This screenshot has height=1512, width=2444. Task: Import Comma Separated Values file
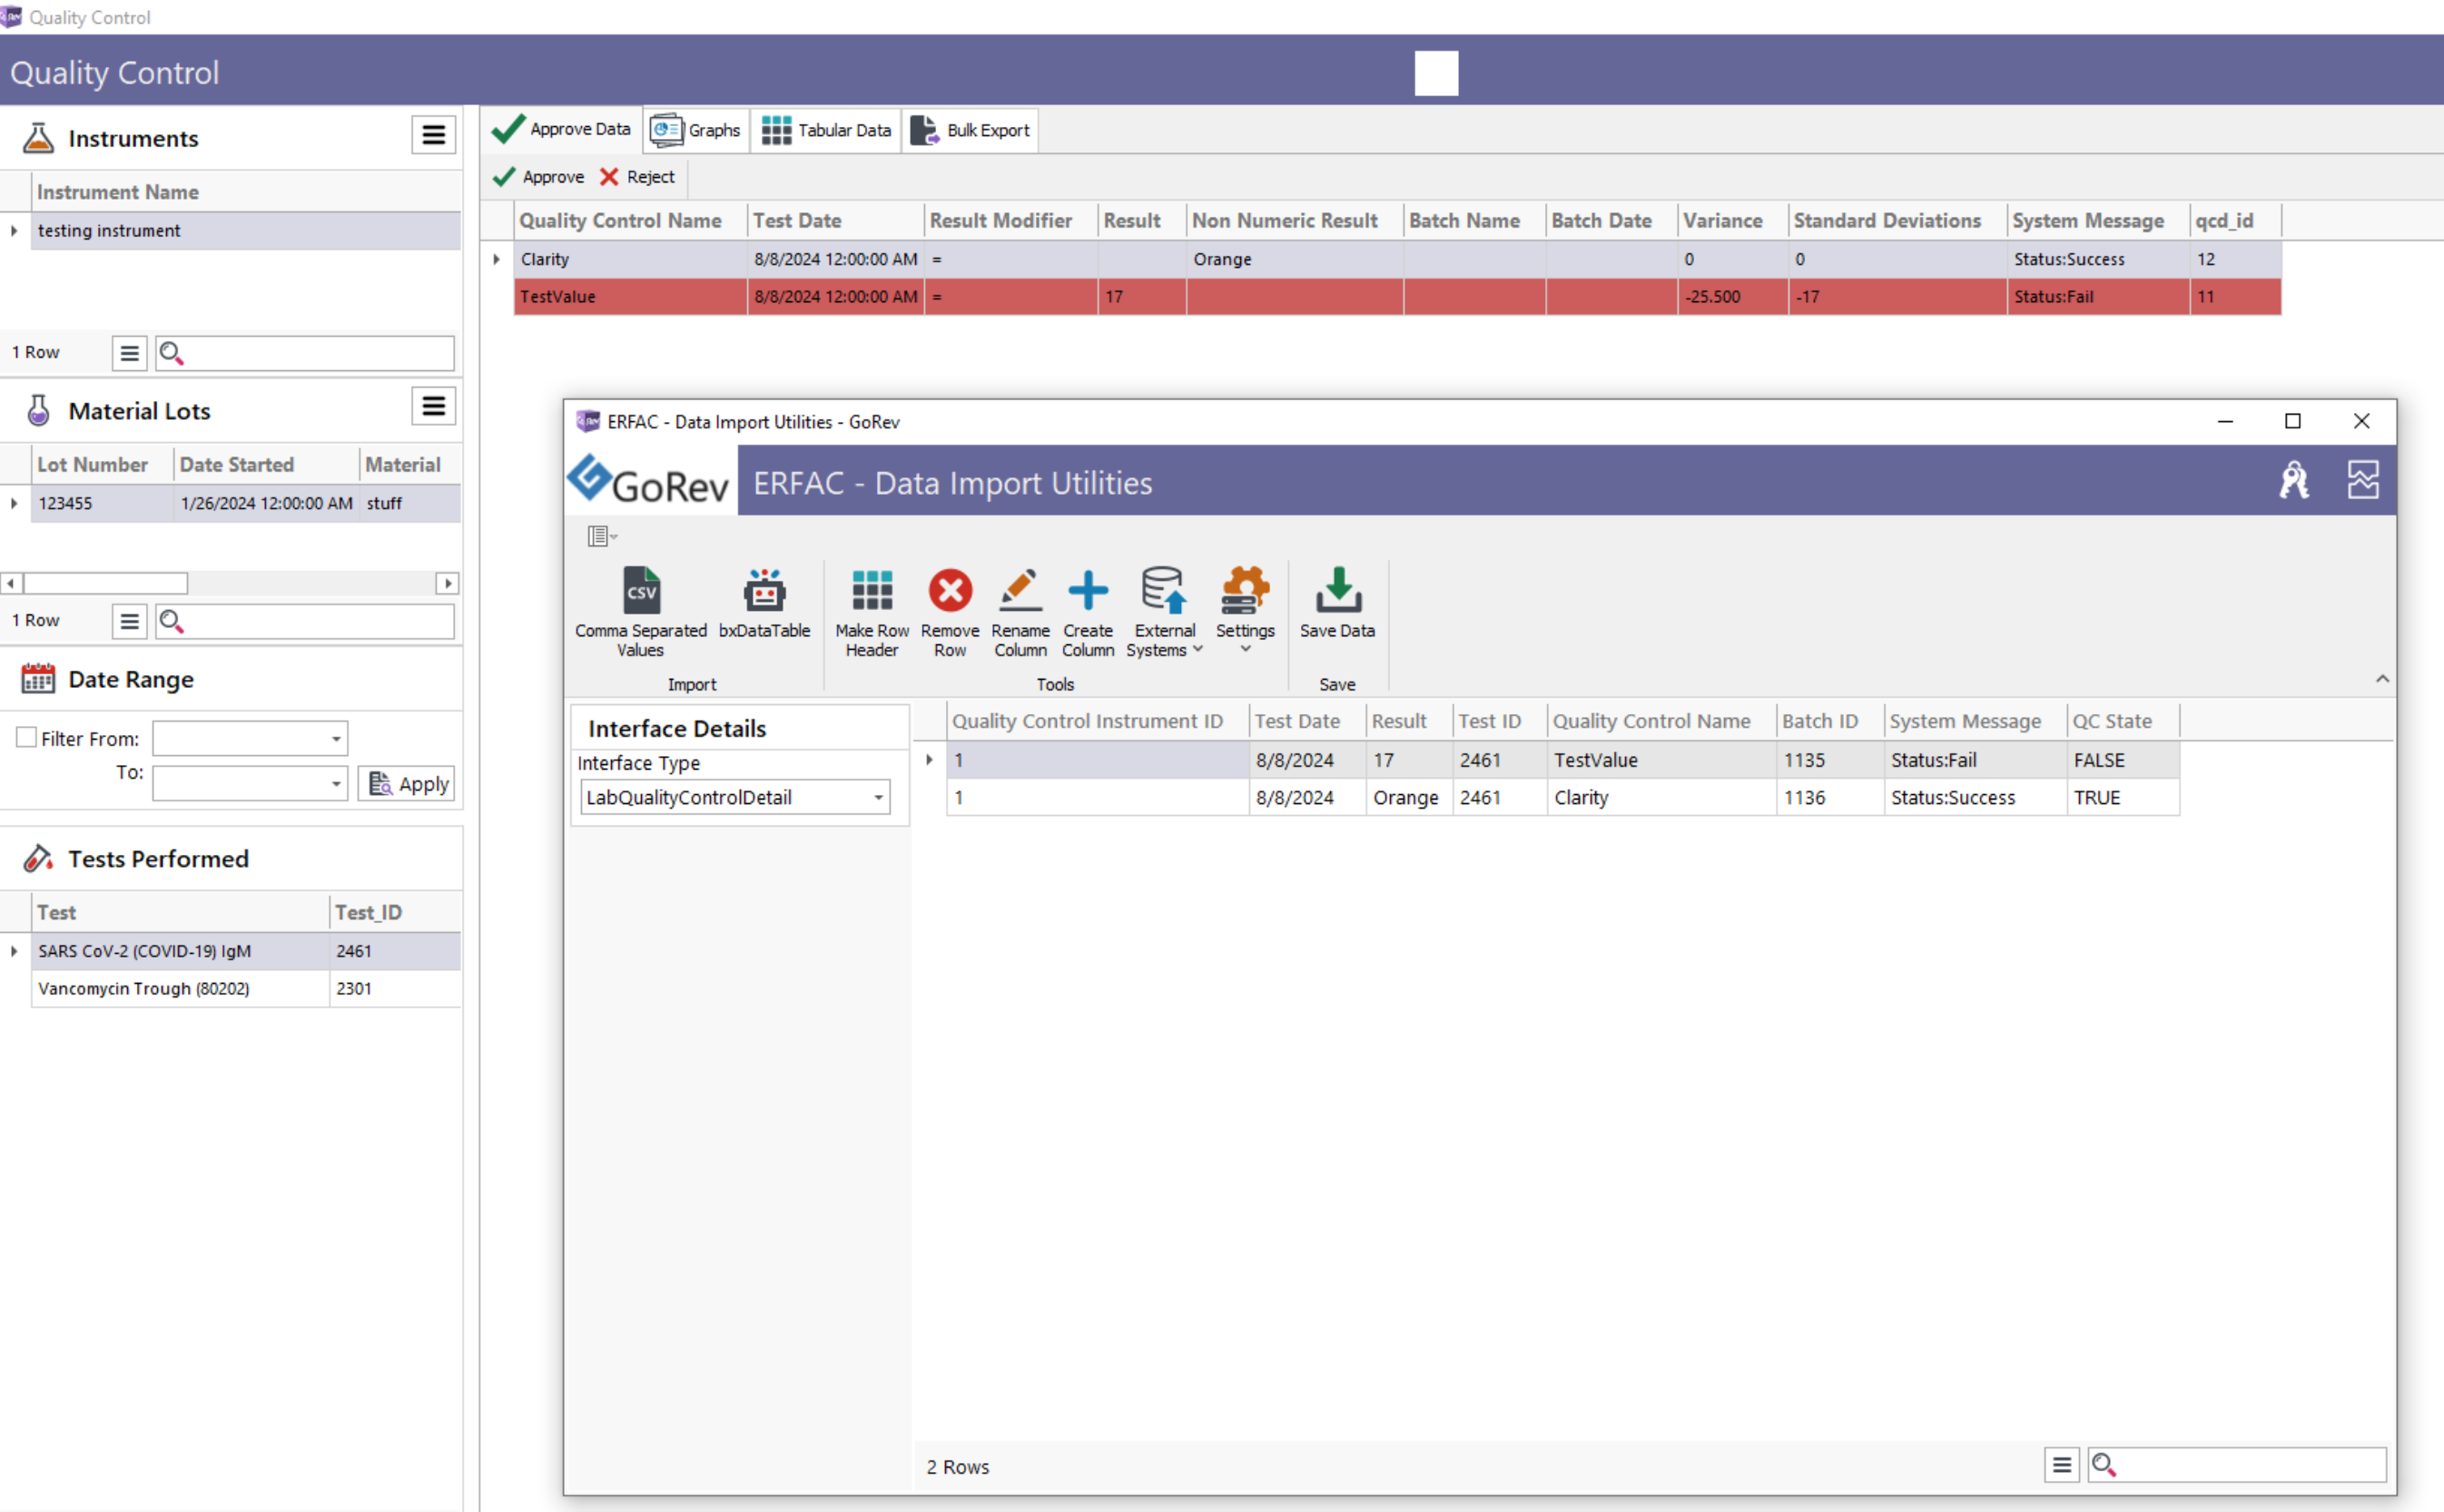[640, 611]
